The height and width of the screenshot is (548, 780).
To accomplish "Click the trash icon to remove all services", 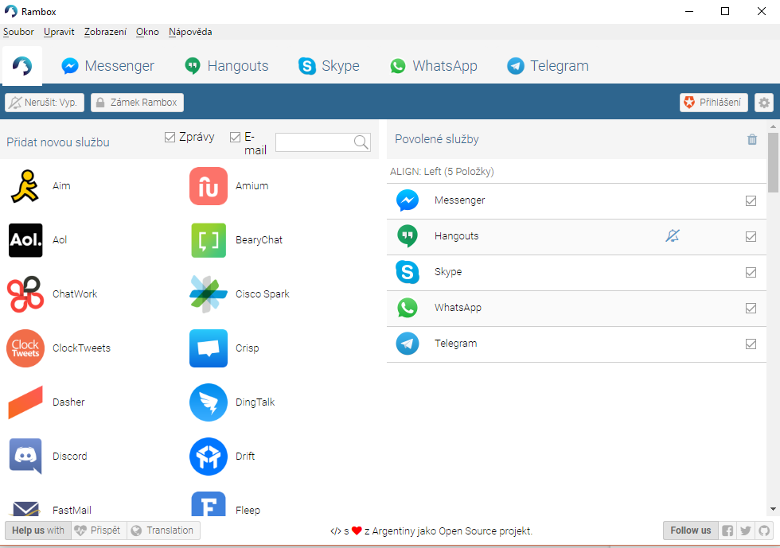I will coord(752,139).
